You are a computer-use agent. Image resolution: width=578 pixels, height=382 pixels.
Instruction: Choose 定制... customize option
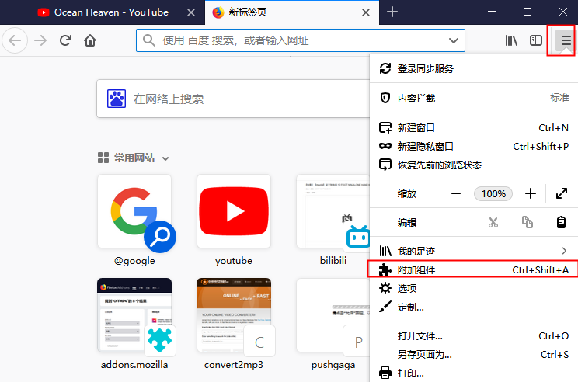474,307
